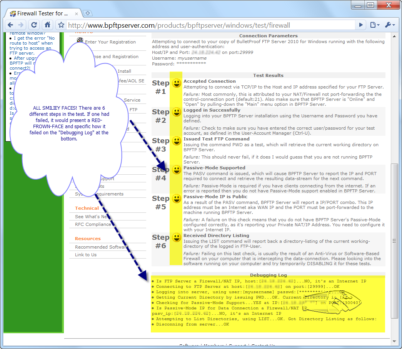
Task: Click the username value 'myusername'
Action: coord(192,58)
